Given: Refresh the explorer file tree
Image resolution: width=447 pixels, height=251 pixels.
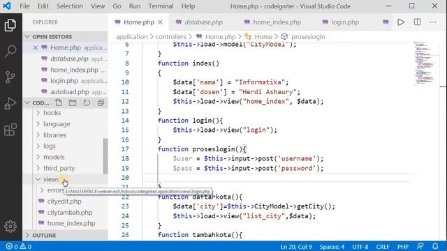Looking at the screenshot, I should (x=87, y=102).
